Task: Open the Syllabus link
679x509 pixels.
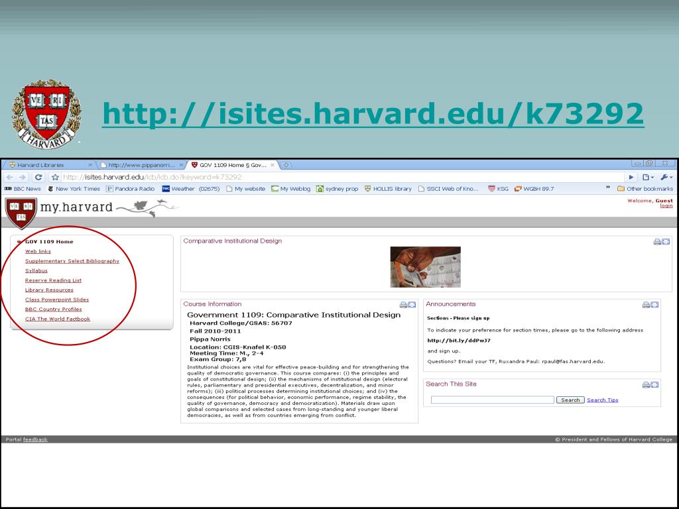Action: (x=36, y=270)
